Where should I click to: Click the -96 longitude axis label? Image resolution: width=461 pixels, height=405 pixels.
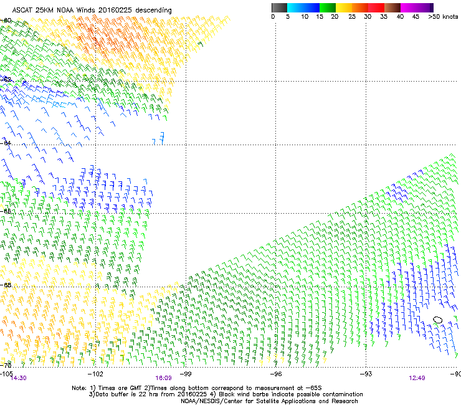[276, 374]
